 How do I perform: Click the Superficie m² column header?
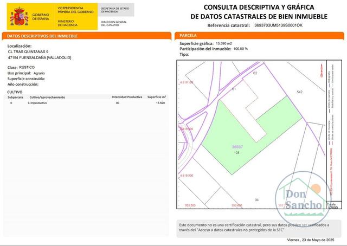[157, 97]
